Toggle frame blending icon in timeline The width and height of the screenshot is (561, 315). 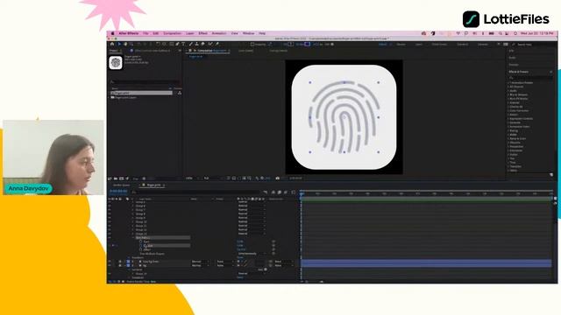pos(280,192)
